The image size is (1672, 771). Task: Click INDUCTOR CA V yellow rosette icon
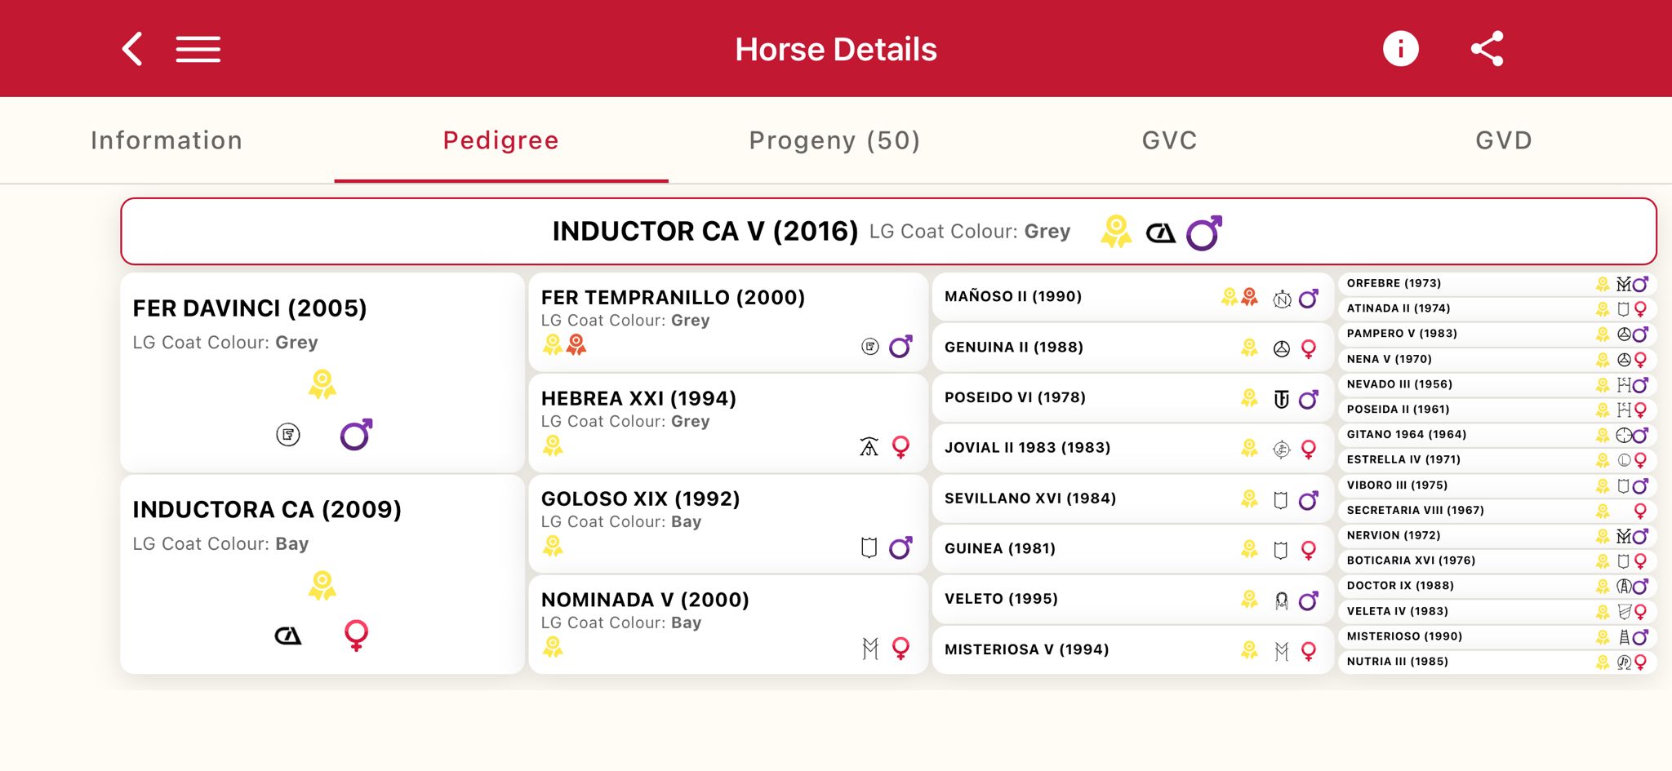pyautogui.click(x=1115, y=232)
